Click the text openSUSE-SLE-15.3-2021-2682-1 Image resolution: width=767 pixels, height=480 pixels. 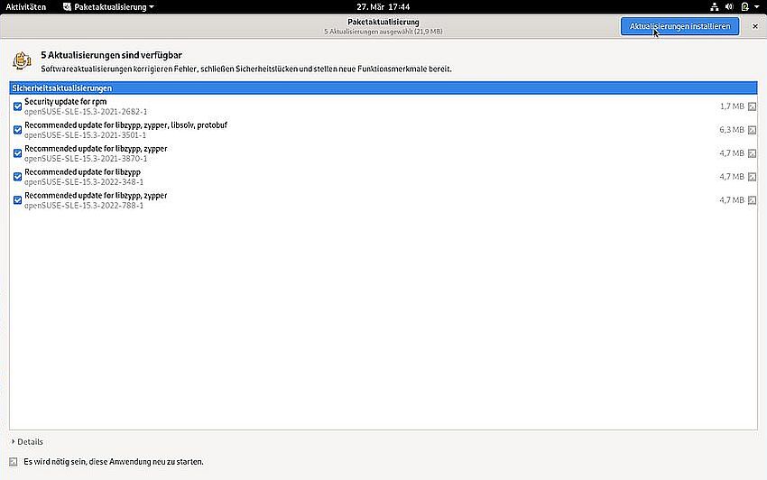86,112
